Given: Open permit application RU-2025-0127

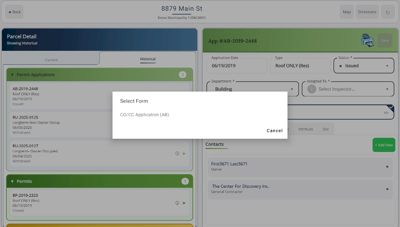Looking at the screenshot, I should (100, 153).
